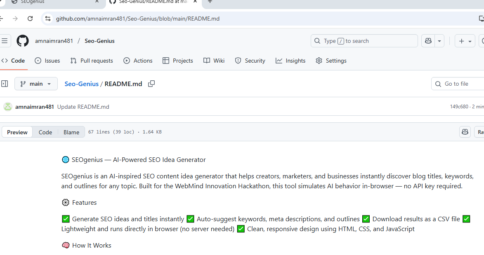The width and height of the screenshot is (484, 255).
Task: Switch to the Code view of README
Action: click(45, 132)
